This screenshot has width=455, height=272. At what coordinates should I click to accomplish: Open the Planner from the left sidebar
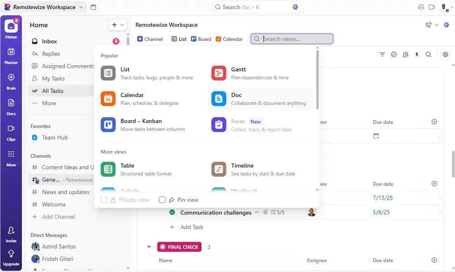pyautogui.click(x=10, y=54)
